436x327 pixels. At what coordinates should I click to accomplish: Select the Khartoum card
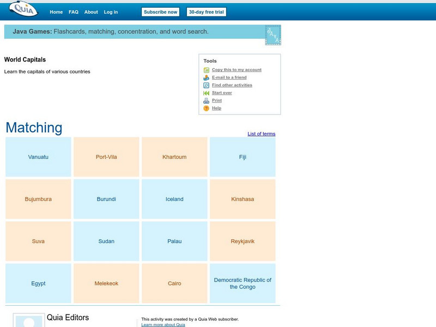[x=174, y=157]
